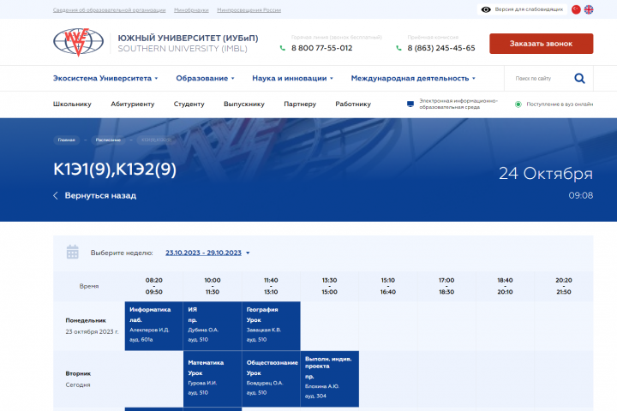Open week dropdown 23.10.2023 - 29.10.2023
Image resolution: width=617 pixels, height=411 pixels.
point(207,253)
